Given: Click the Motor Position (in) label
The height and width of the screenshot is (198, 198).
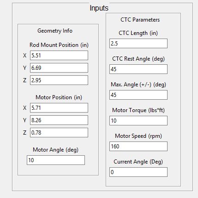Looking at the screenshot, I should coord(59,97).
